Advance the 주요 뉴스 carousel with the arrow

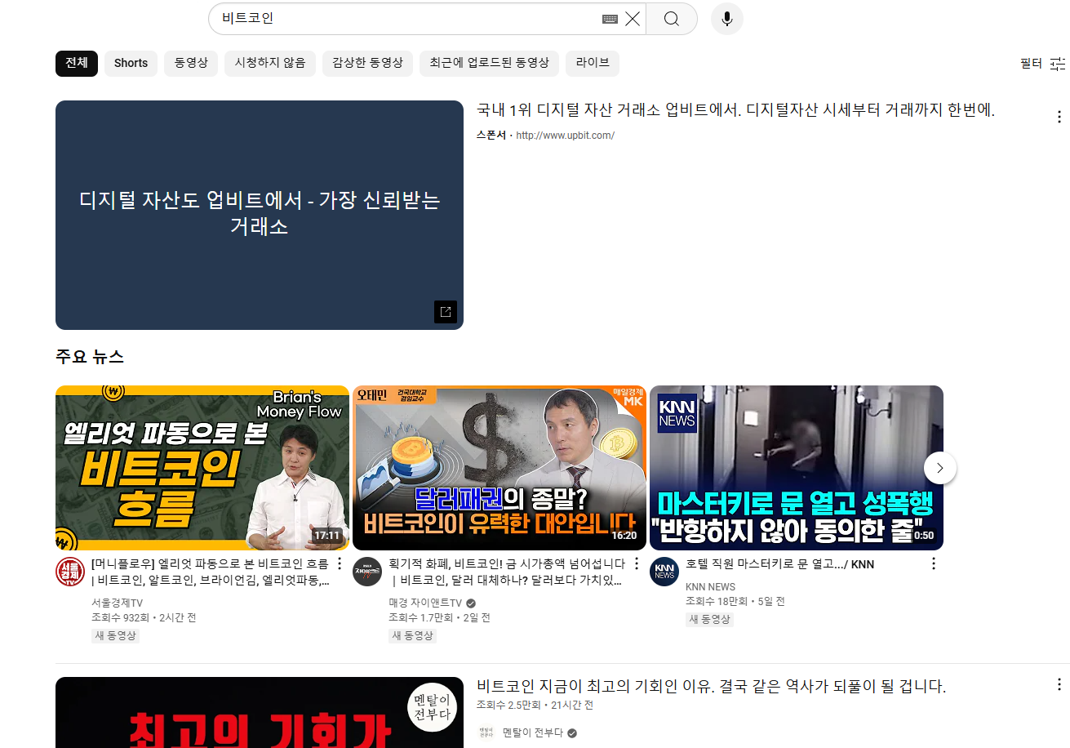(940, 467)
